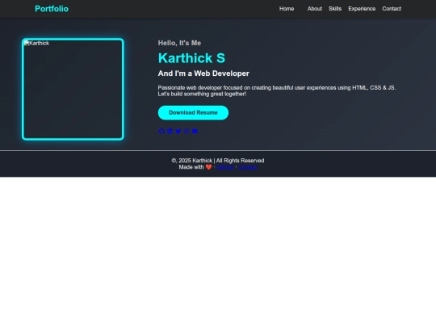Open the Twitter bird icon

178,131
